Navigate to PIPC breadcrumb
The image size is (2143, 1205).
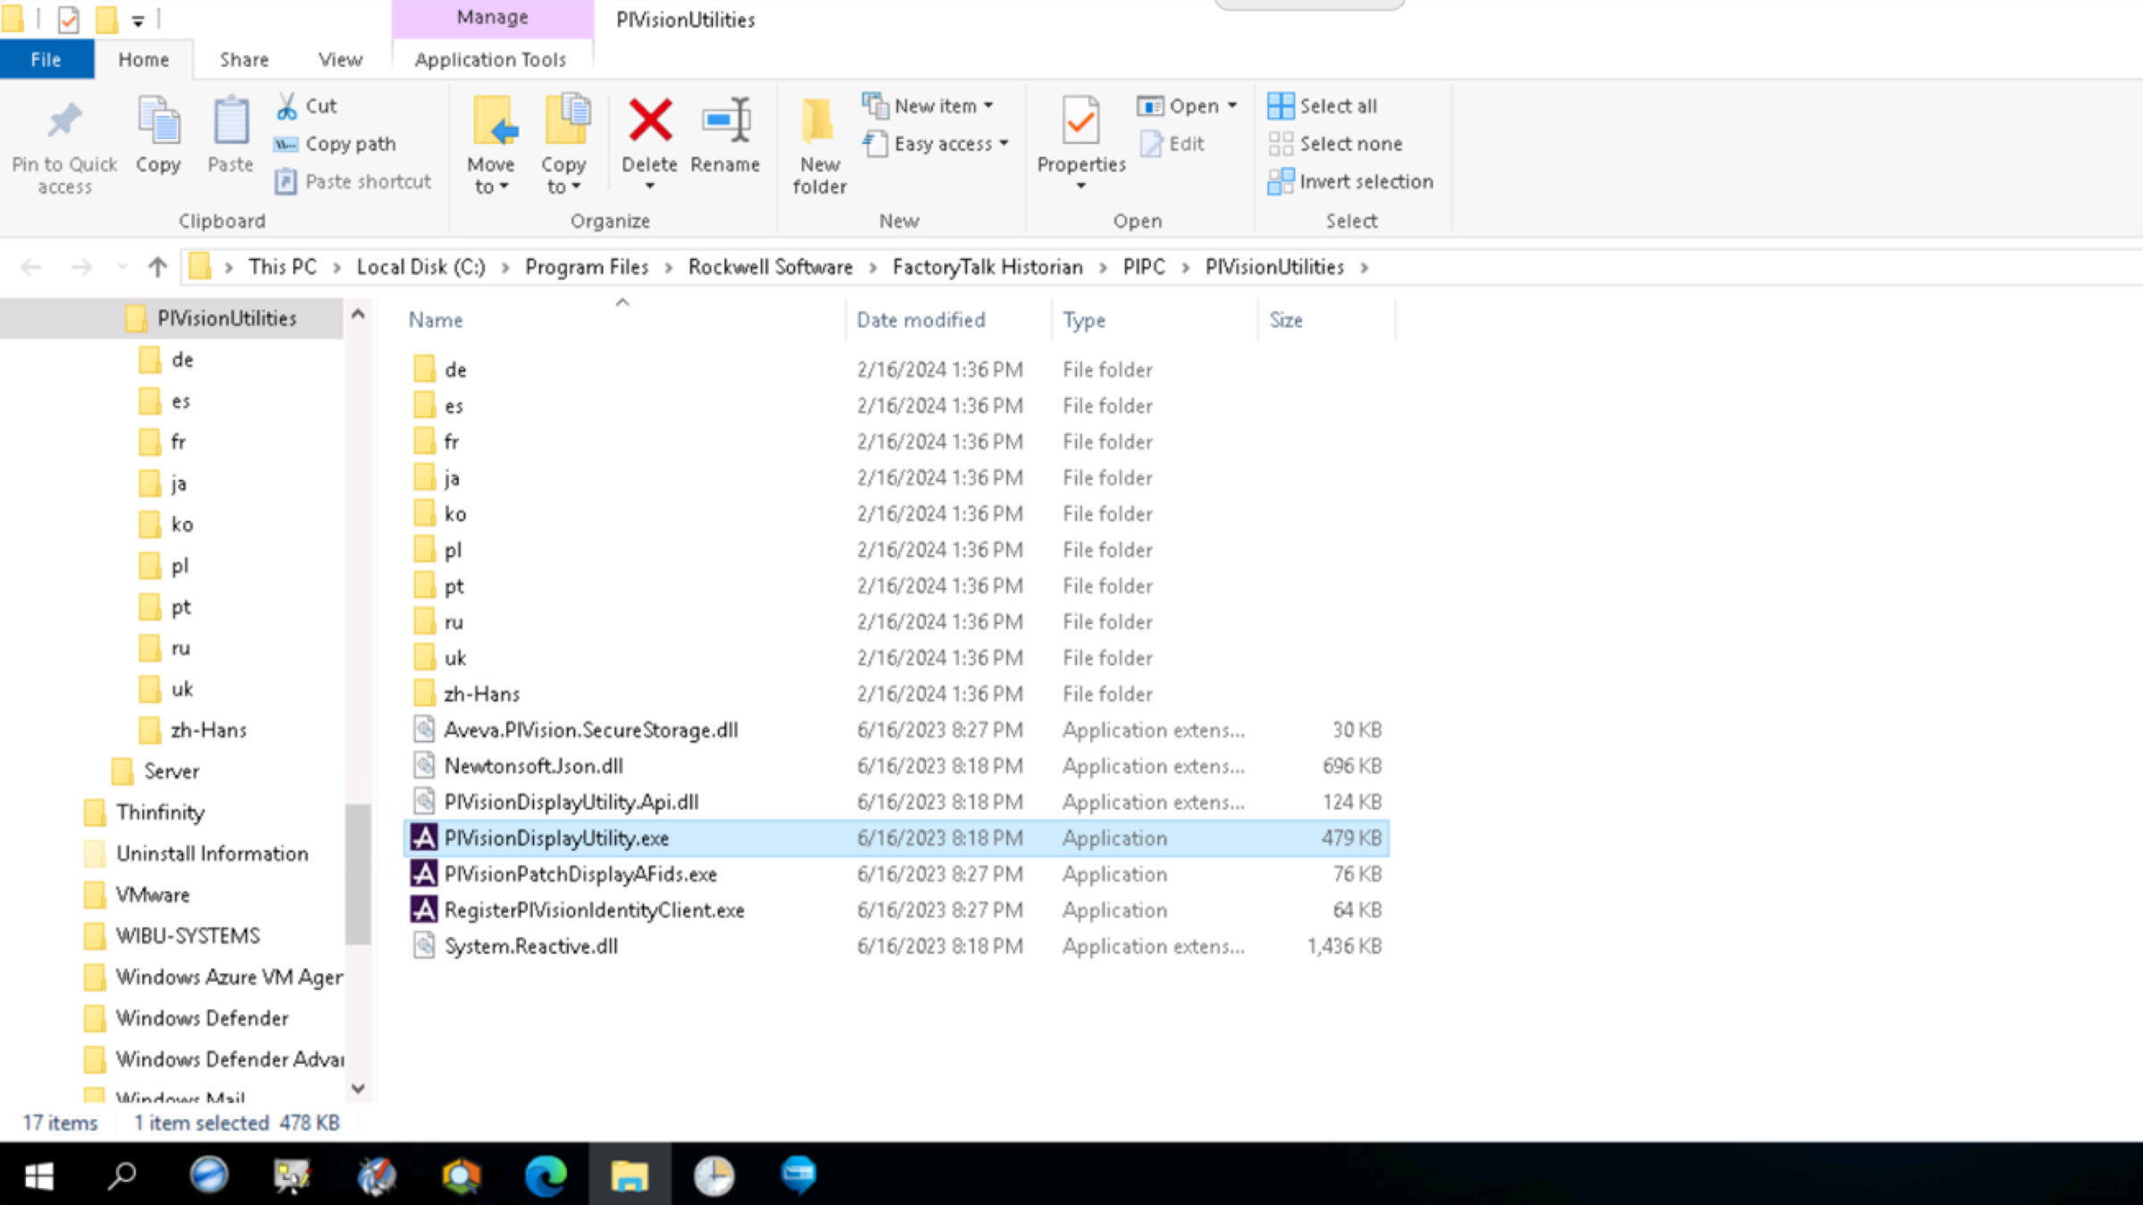(x=1144, y=267)
